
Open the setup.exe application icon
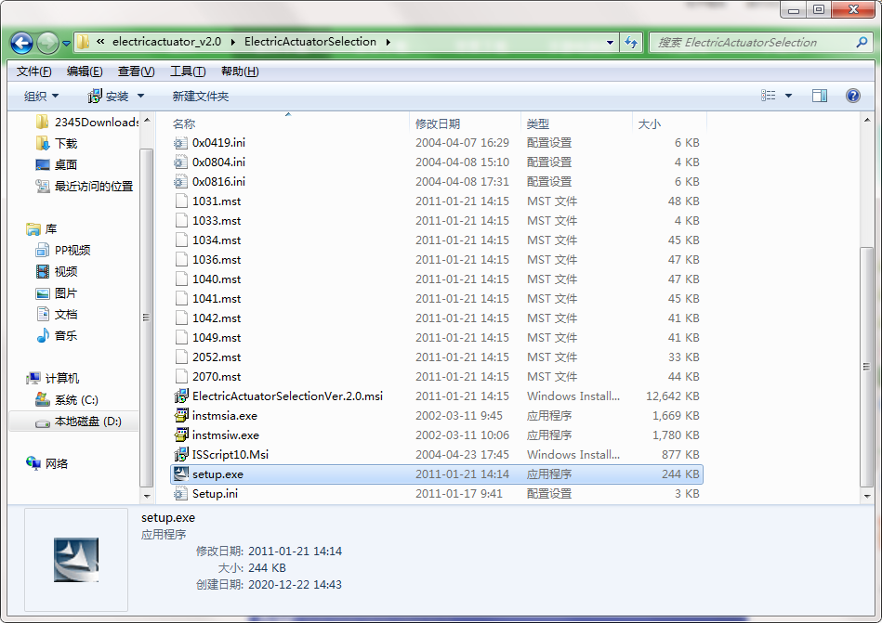point(182,474)
